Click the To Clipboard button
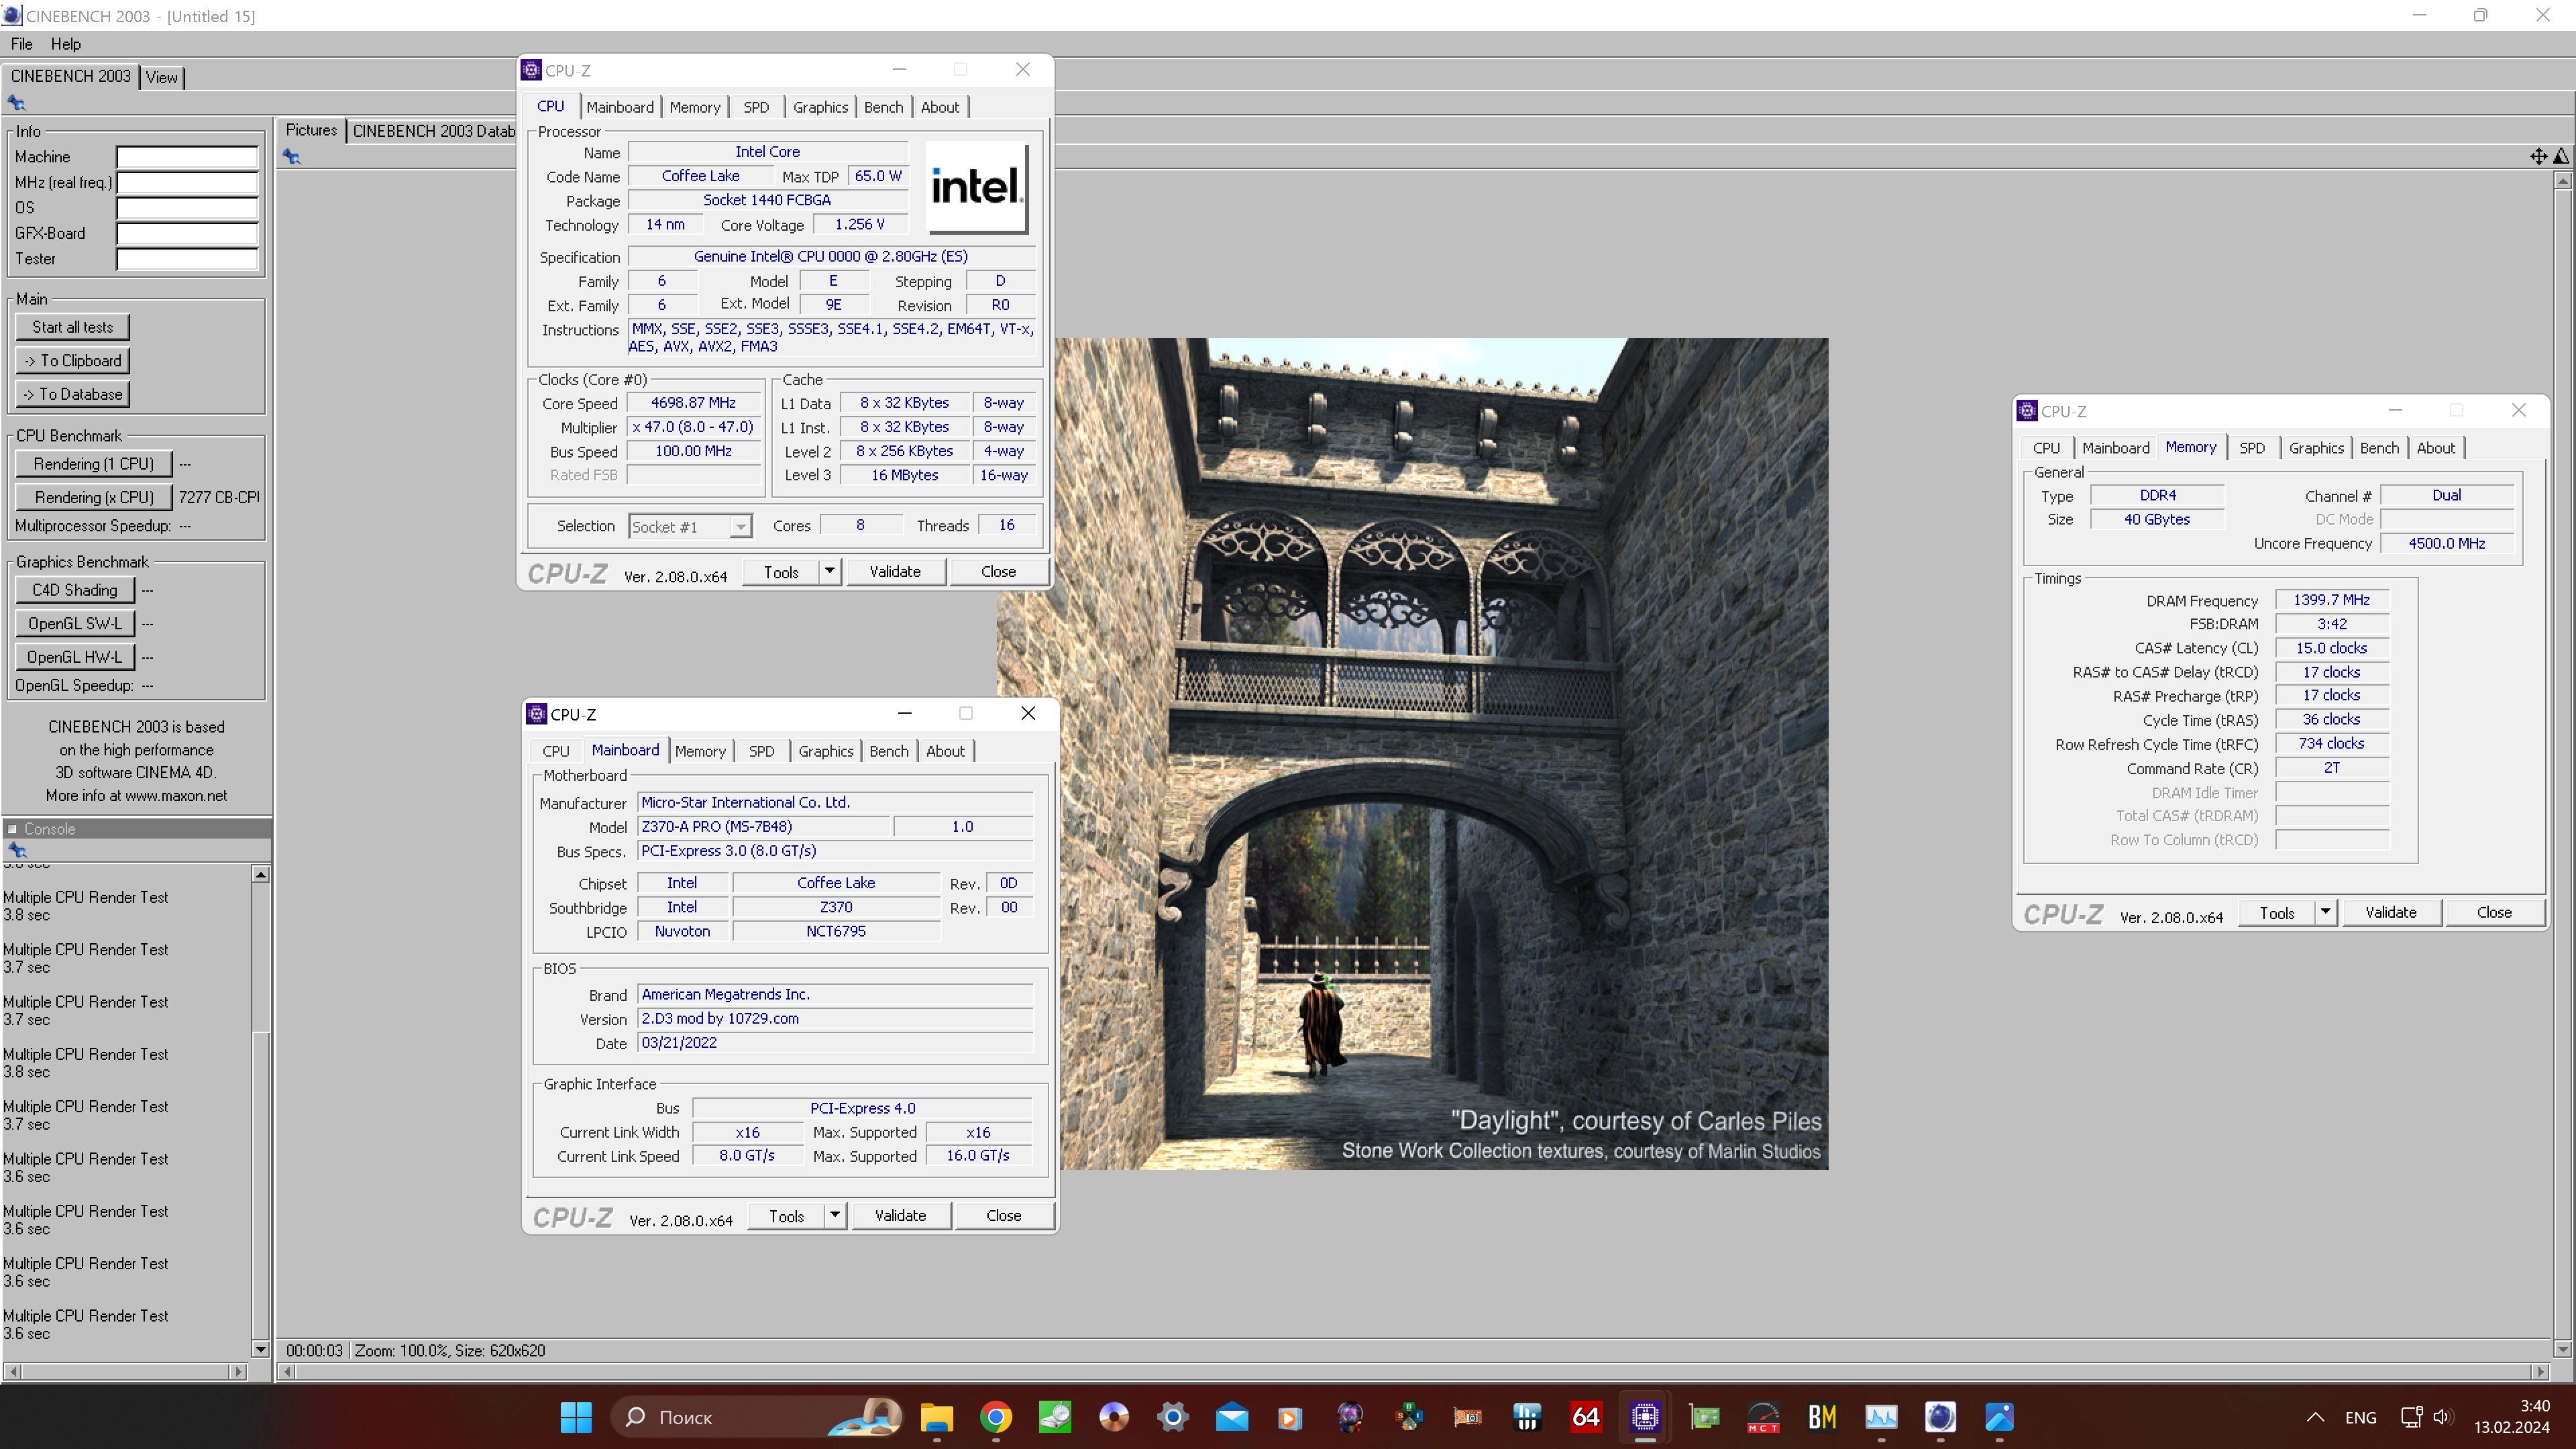 (x=72, y=361)
